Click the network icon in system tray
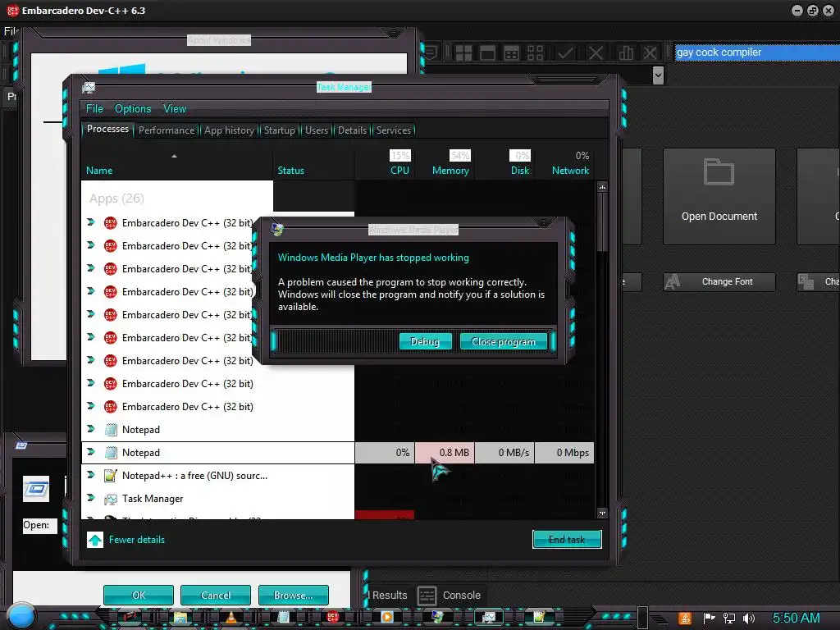 (x=729, y=619)
